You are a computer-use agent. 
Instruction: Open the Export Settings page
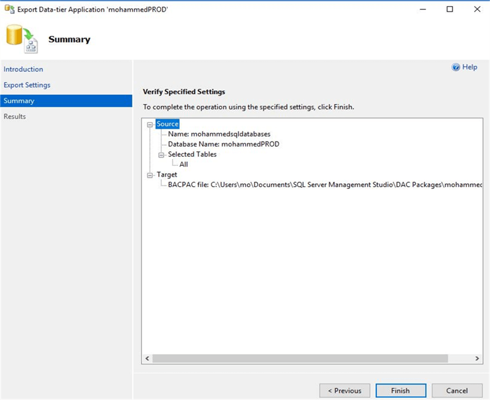click(27, 85)
